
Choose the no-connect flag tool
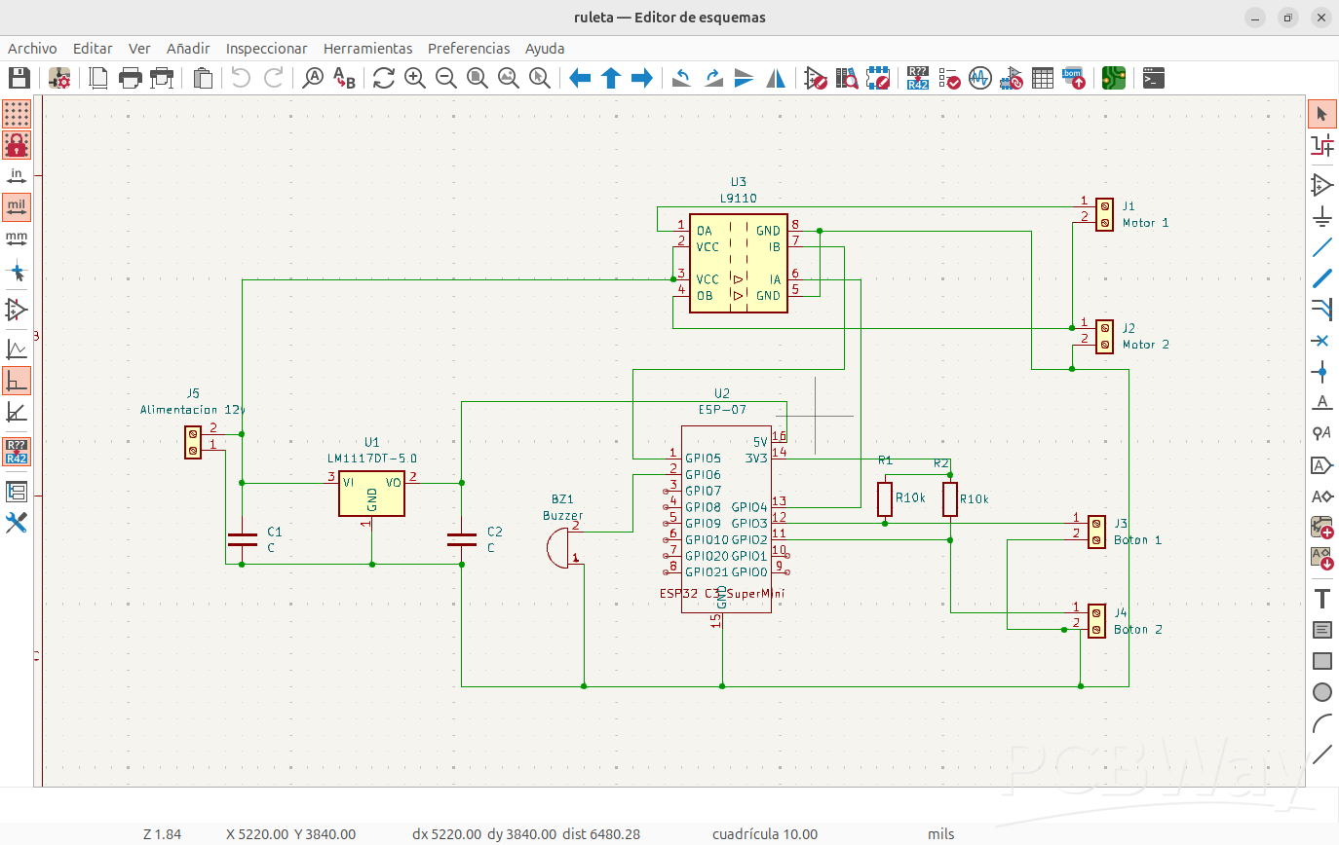1322,341
